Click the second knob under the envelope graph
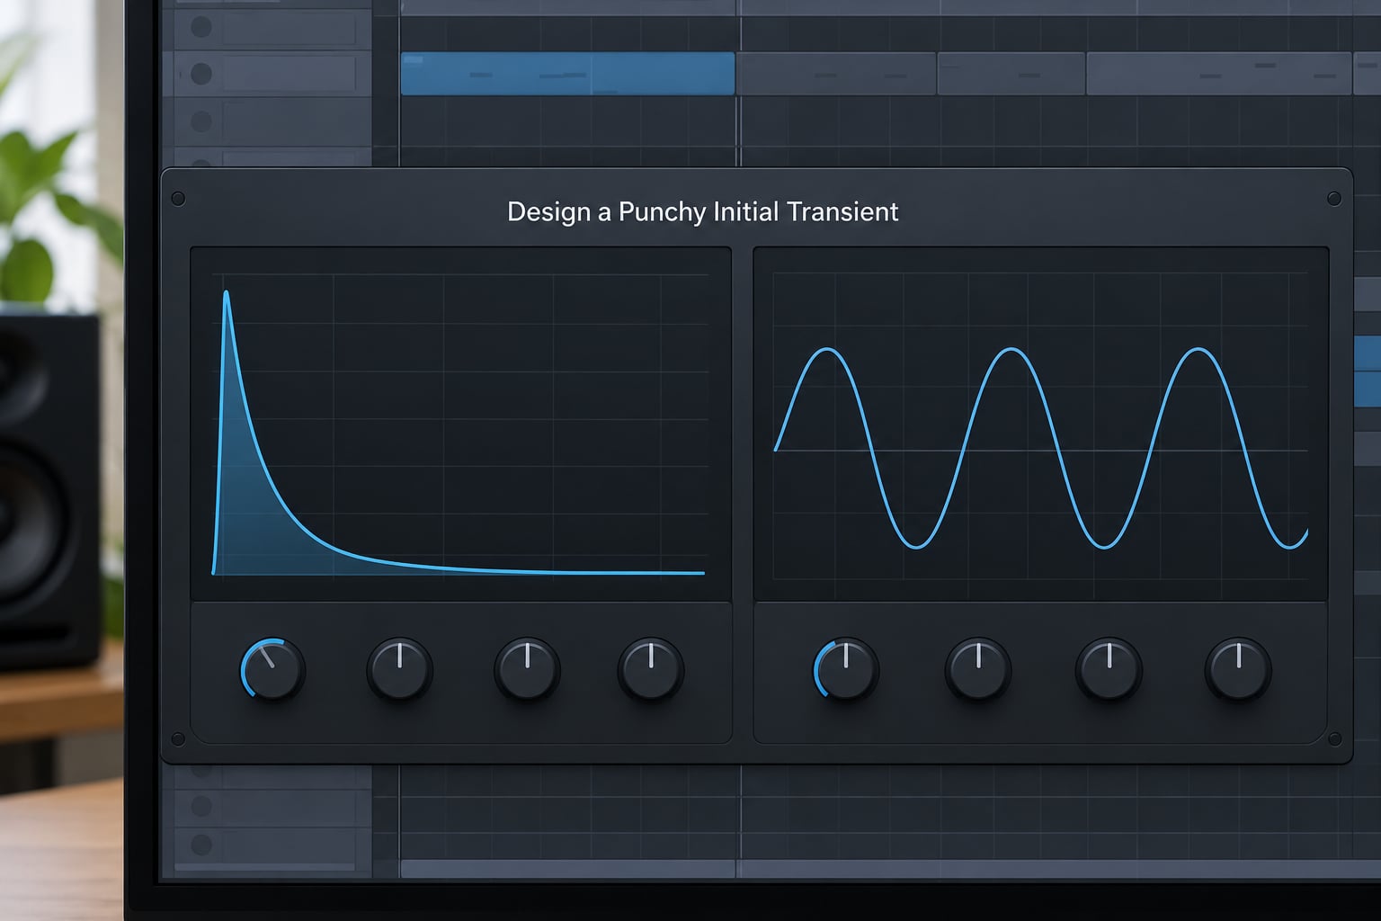1381x921 pixels. point(400,669)
